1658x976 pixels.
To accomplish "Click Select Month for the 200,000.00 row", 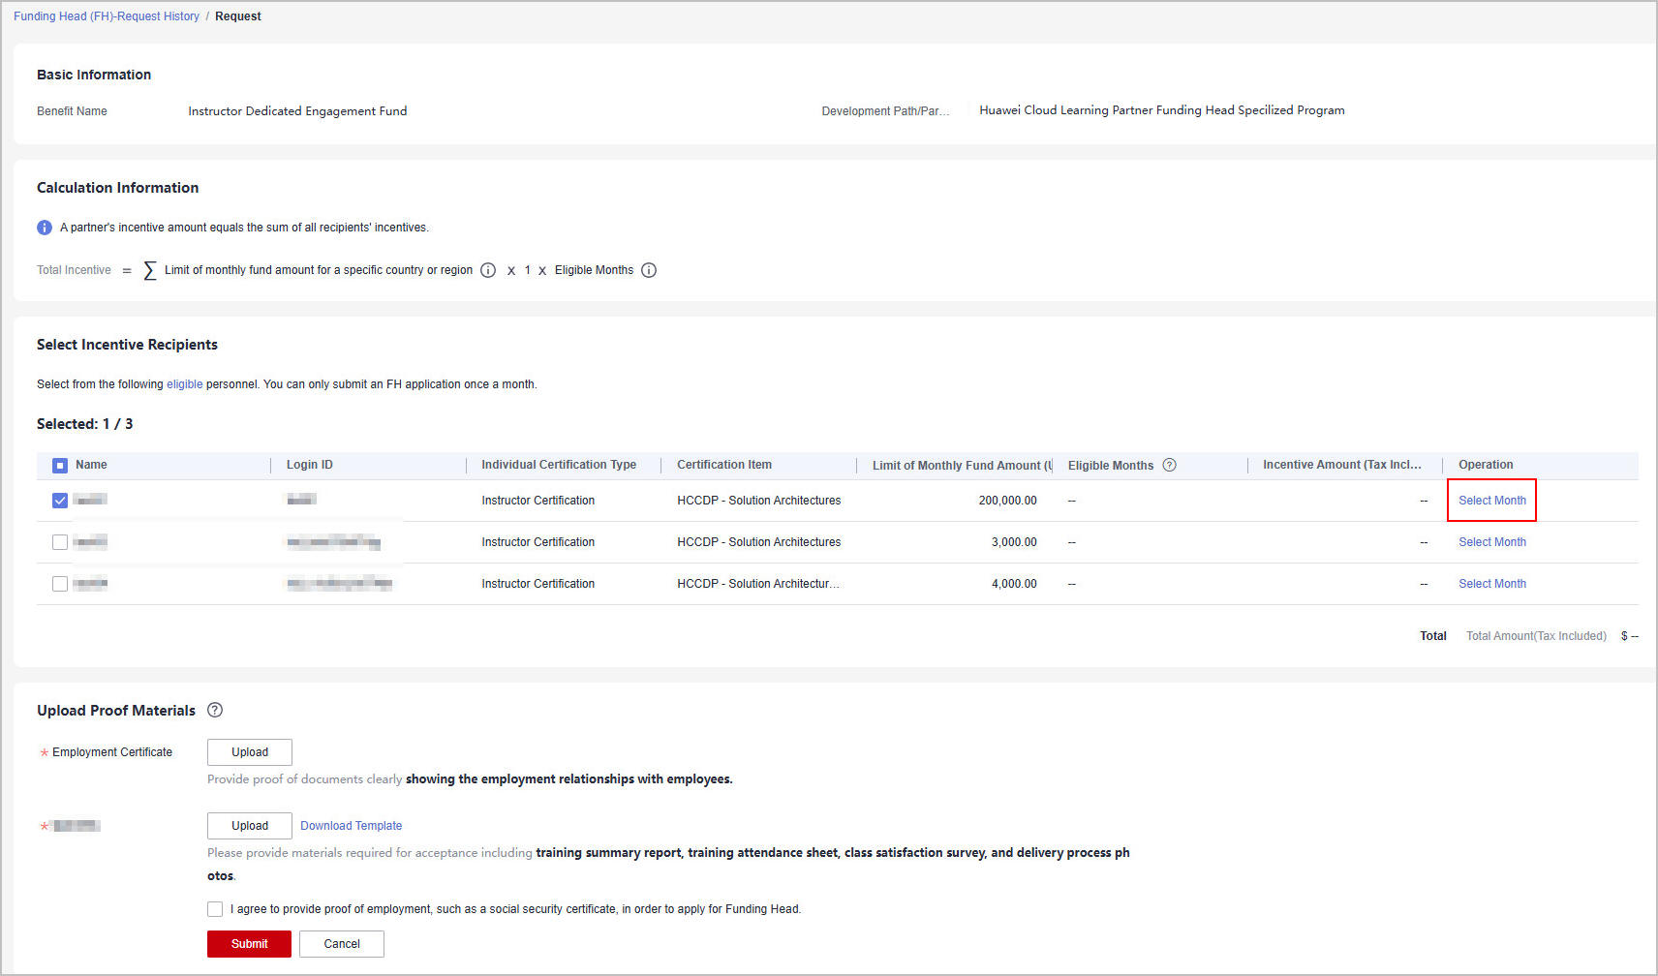I will pos(1491,501).
